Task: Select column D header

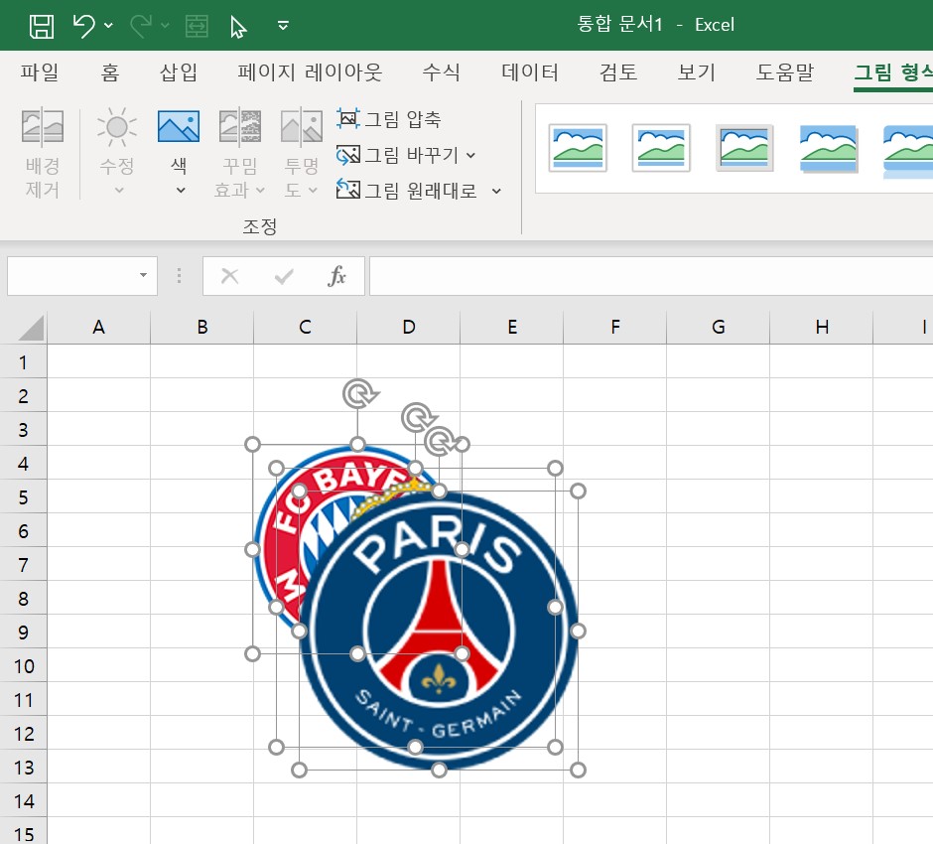Action: click(409, 327)
